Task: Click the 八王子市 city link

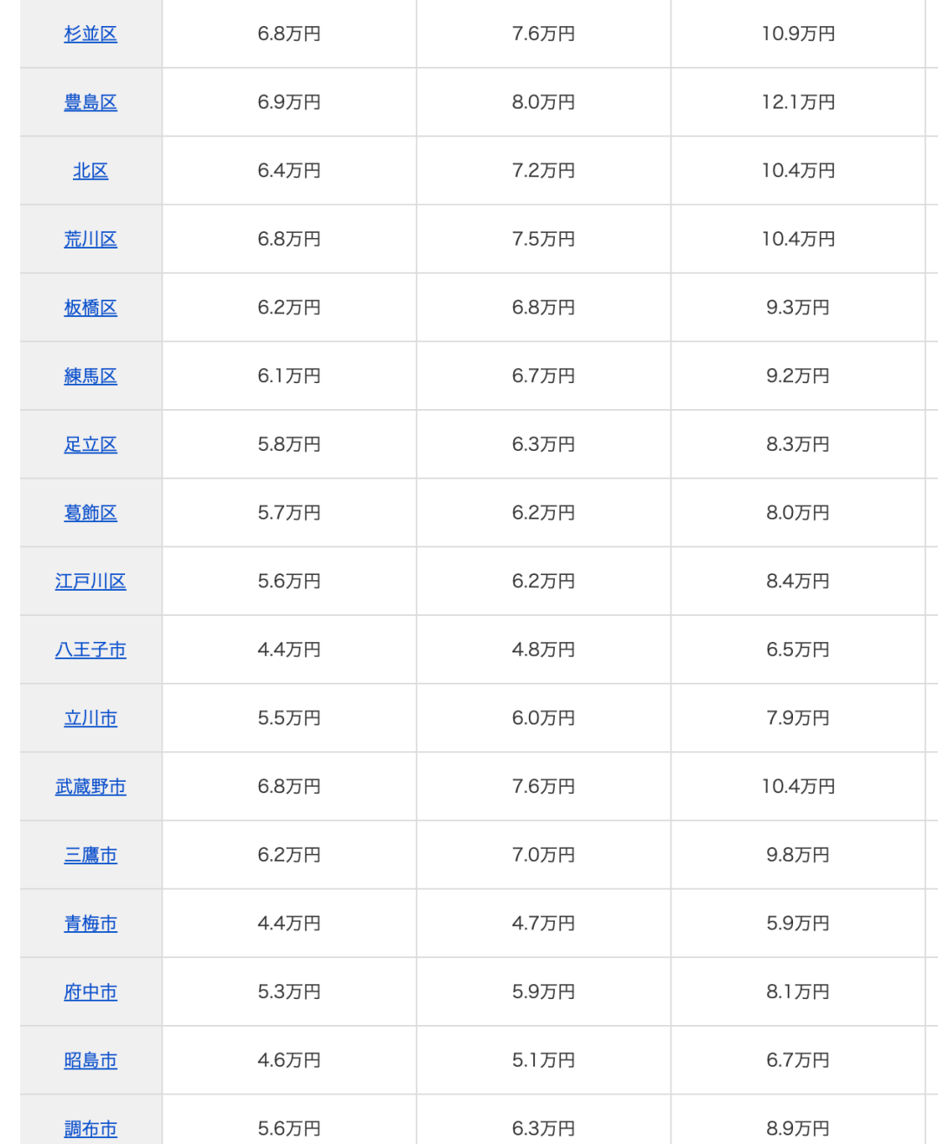Action: [90, 650]
